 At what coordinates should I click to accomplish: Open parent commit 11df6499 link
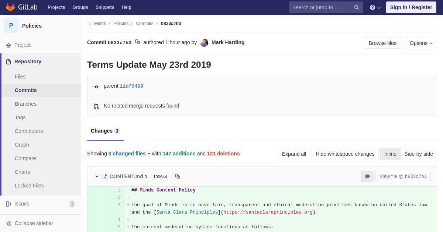pyautogui.click(x=131, y=86)
